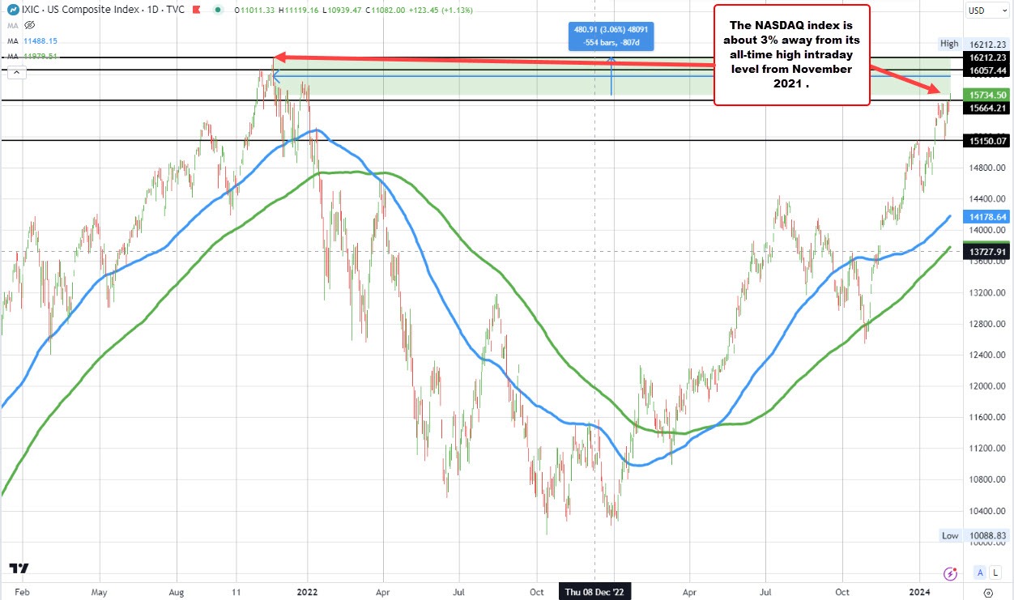Select the A auto-scale icon on the price axis

[x=980, y=573]
